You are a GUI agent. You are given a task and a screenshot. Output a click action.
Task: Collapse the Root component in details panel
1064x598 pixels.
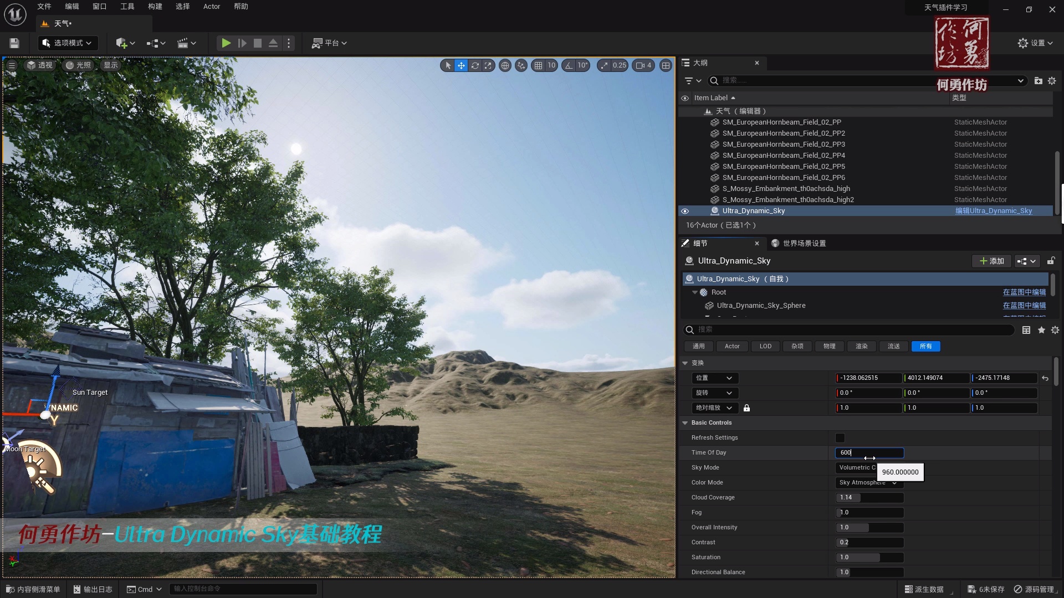click(695, 292)
